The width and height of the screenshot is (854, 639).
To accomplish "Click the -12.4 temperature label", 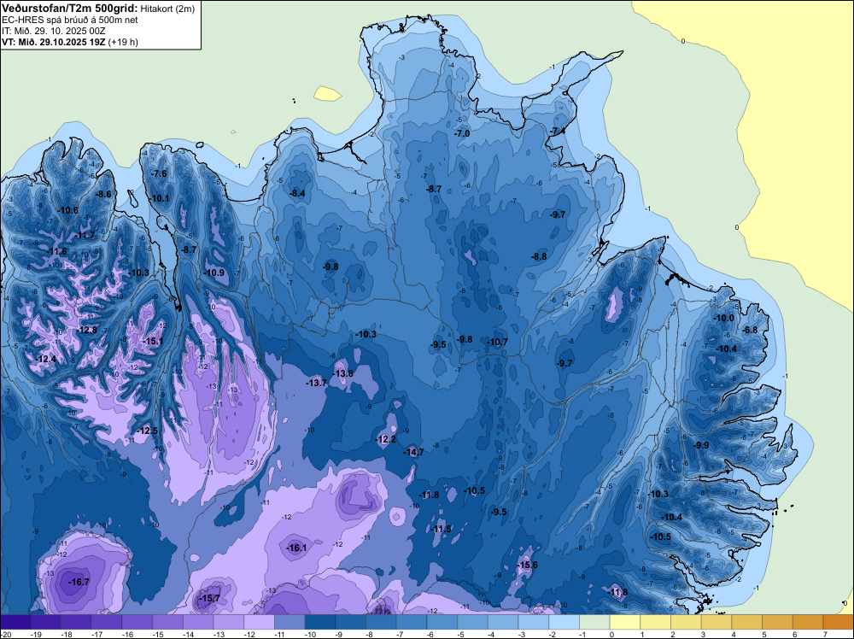I will point(46,359).
